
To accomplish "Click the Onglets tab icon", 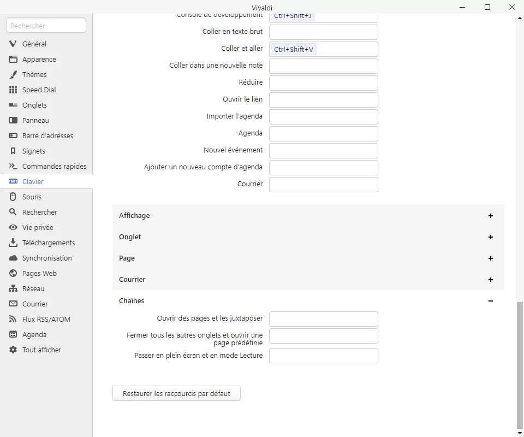I will tap(13, 105).
